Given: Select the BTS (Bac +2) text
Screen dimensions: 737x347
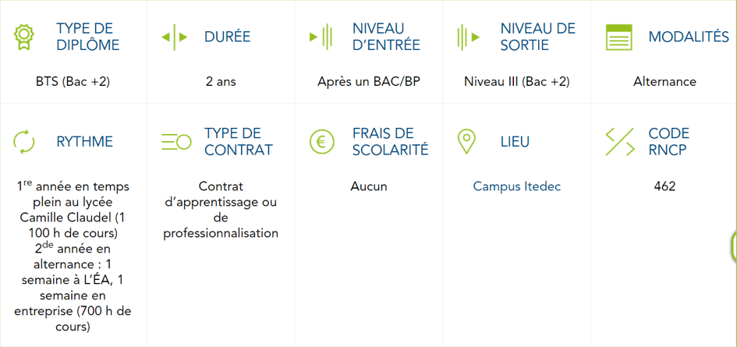Looking at the screenshot, I should click(73, 81).
